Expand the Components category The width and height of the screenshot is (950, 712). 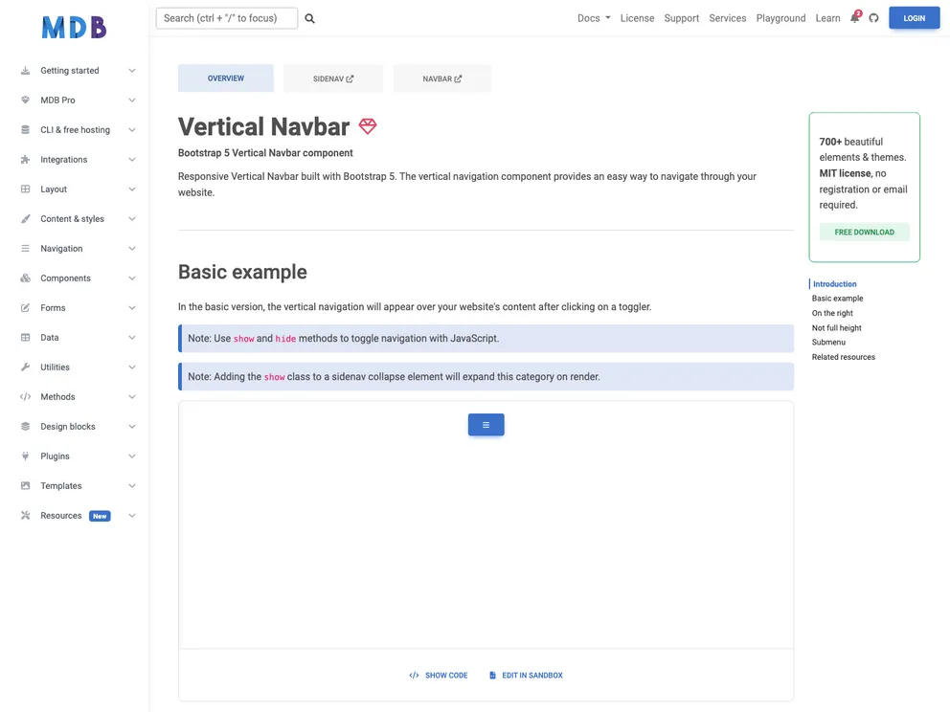[x=65, y=278]
